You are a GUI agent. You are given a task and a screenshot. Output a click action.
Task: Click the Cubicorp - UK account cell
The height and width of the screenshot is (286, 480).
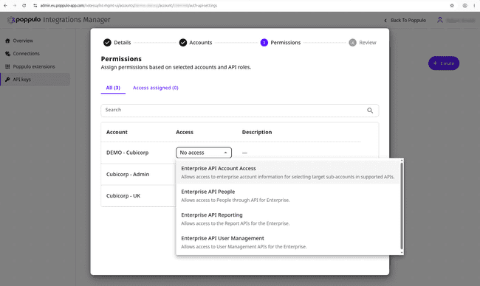(x=123, y=195)
